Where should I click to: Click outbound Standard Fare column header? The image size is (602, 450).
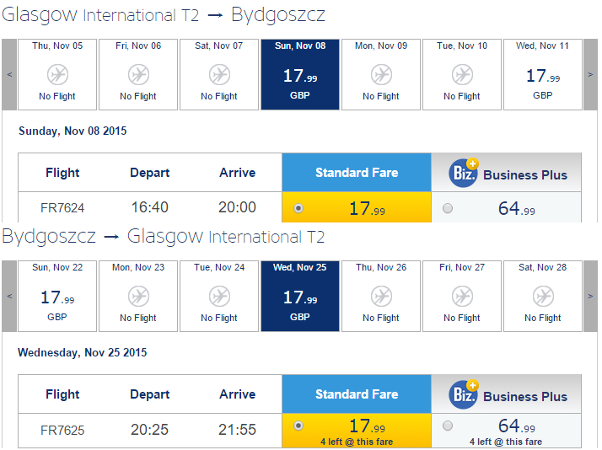coord(357,173)
